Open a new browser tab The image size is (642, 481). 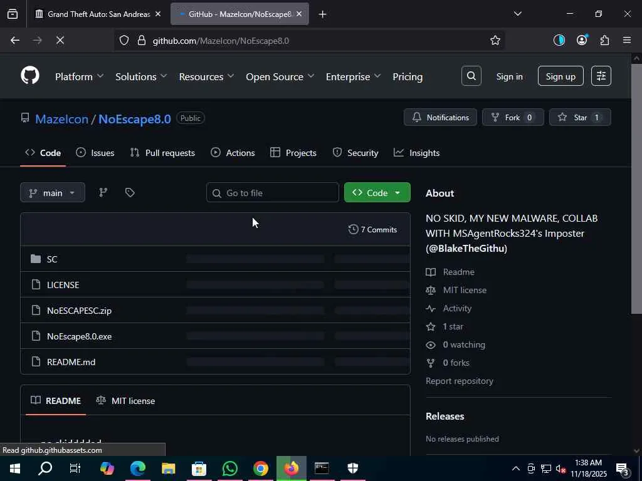tap(322, 14)
